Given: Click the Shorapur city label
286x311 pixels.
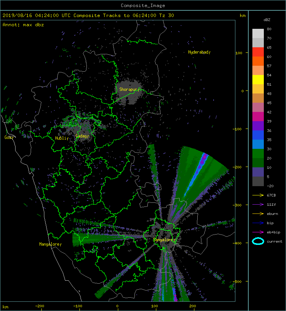Looking at the screenshot, I should (130, 89).
